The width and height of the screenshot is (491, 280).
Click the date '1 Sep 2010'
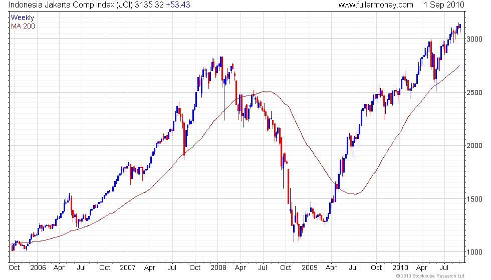pyautogui.click(x=444, y=4)
